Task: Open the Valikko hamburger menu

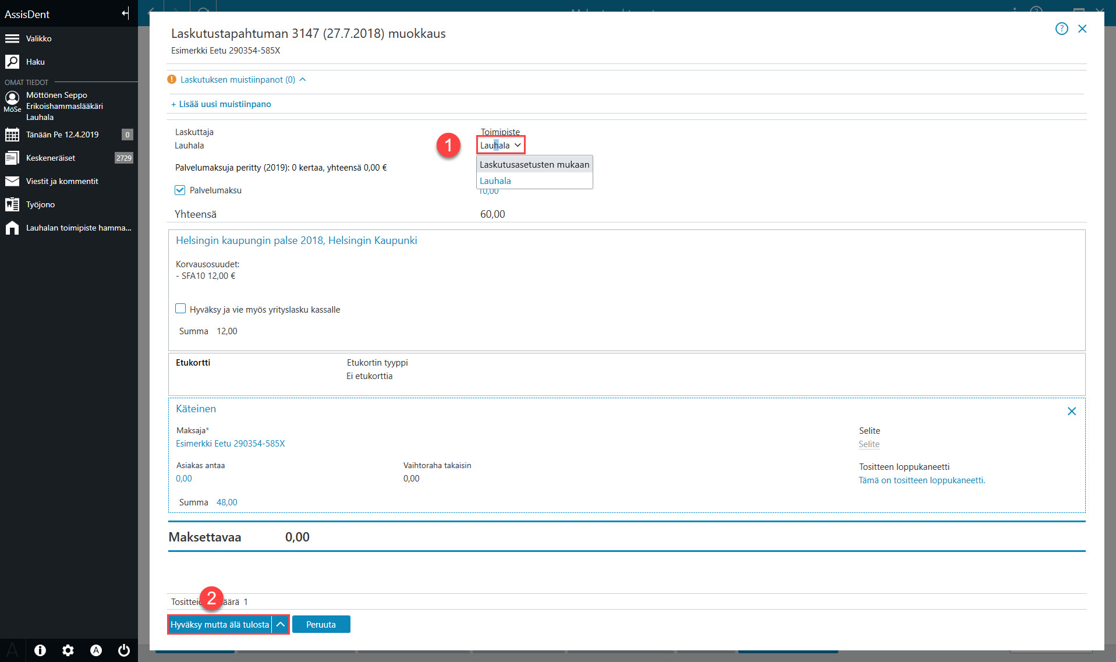Action: 12,38
